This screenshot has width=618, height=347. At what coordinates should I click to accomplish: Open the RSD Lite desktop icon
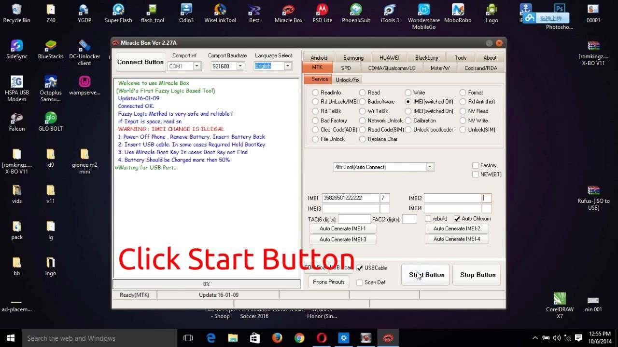click(322, 13)
